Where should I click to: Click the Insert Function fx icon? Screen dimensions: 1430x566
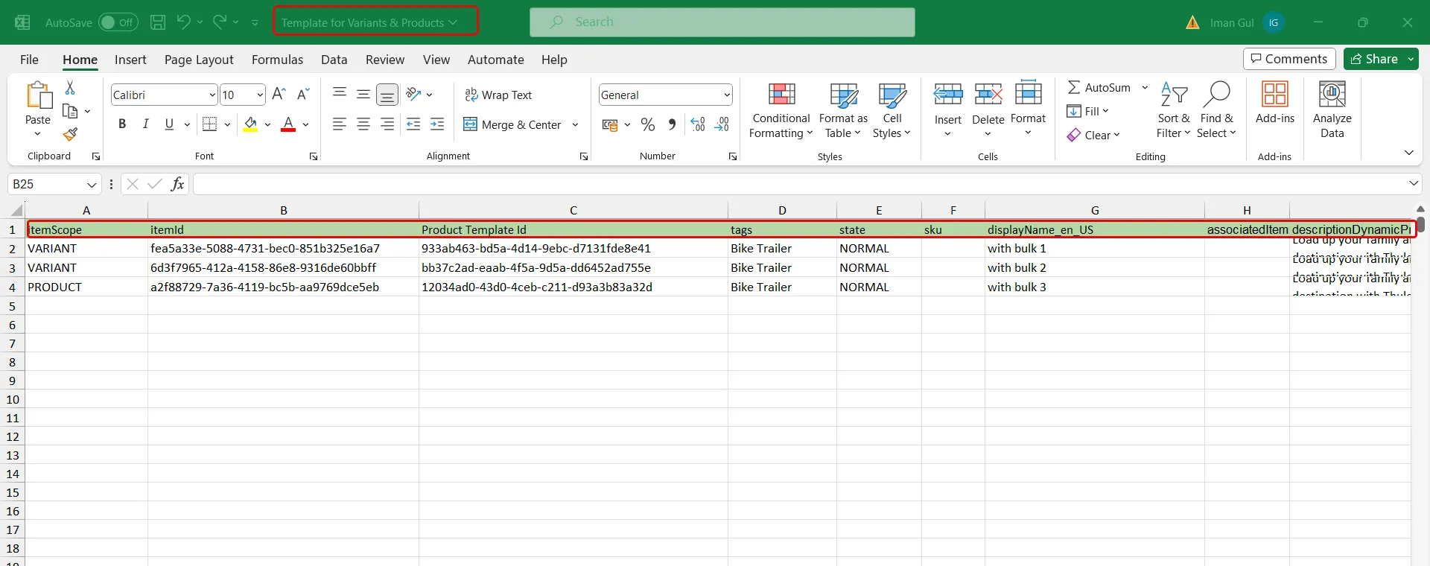[177, 184]
